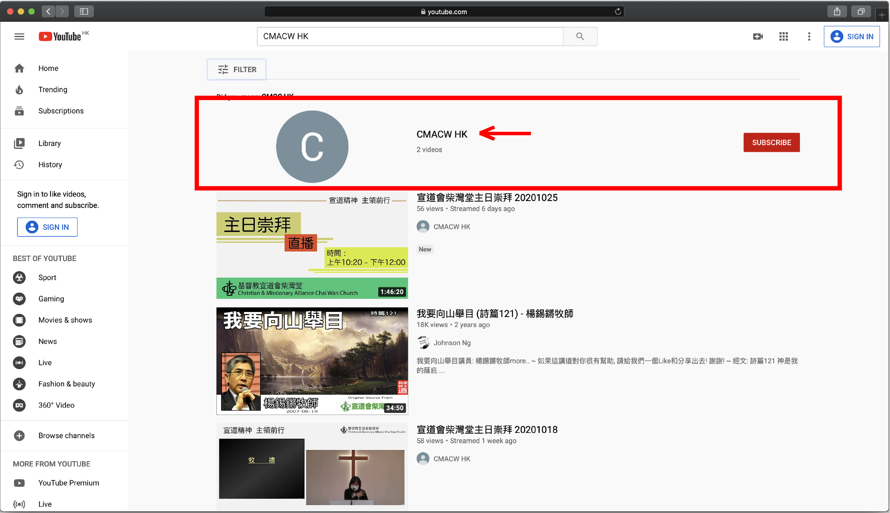Click the Trending flame icon
890x513 pixels.
(x=19, y=90)
